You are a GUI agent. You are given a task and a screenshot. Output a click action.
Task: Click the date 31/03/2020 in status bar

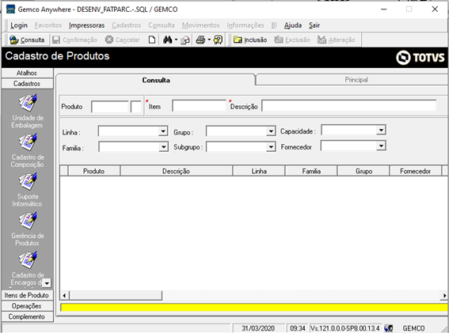tap(258, 328)
